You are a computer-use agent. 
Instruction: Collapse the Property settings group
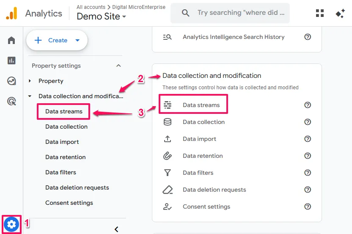click(x=118, y=66)
